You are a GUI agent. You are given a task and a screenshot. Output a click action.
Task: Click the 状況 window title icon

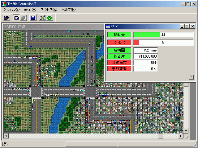(x=108, y=26)
